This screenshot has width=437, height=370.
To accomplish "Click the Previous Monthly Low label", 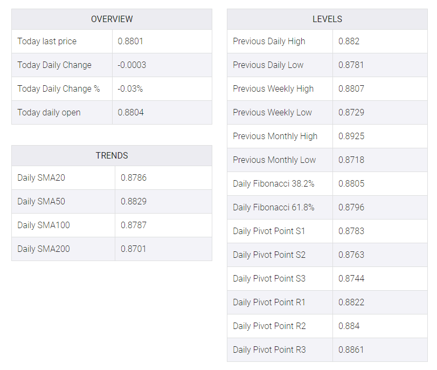I will (x=274, y=160).
